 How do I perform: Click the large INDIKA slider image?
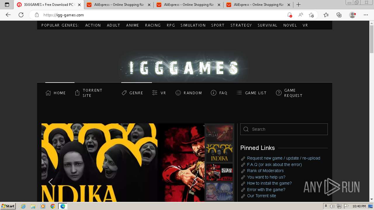click(99, 162)
